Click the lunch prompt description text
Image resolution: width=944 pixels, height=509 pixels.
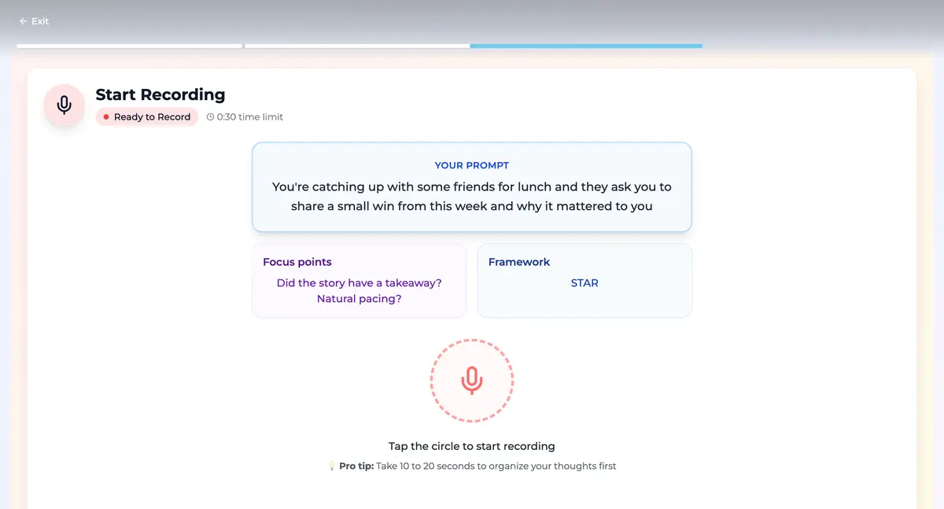pos(472,197)
